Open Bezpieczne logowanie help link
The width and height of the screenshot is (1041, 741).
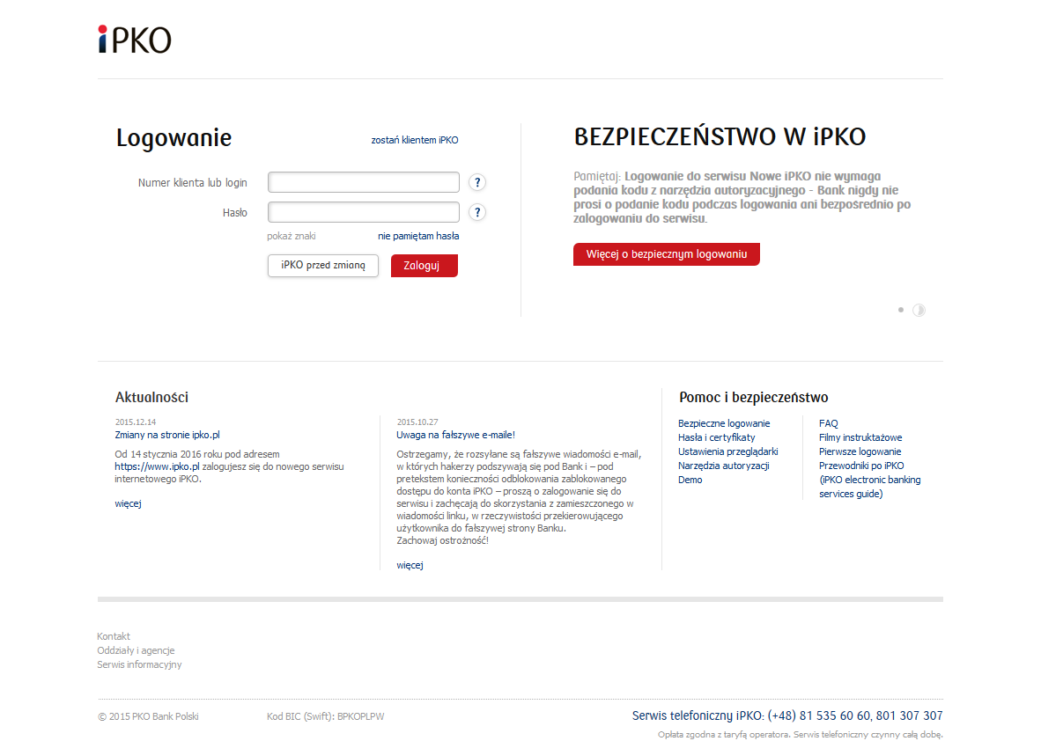pos(724,423)
